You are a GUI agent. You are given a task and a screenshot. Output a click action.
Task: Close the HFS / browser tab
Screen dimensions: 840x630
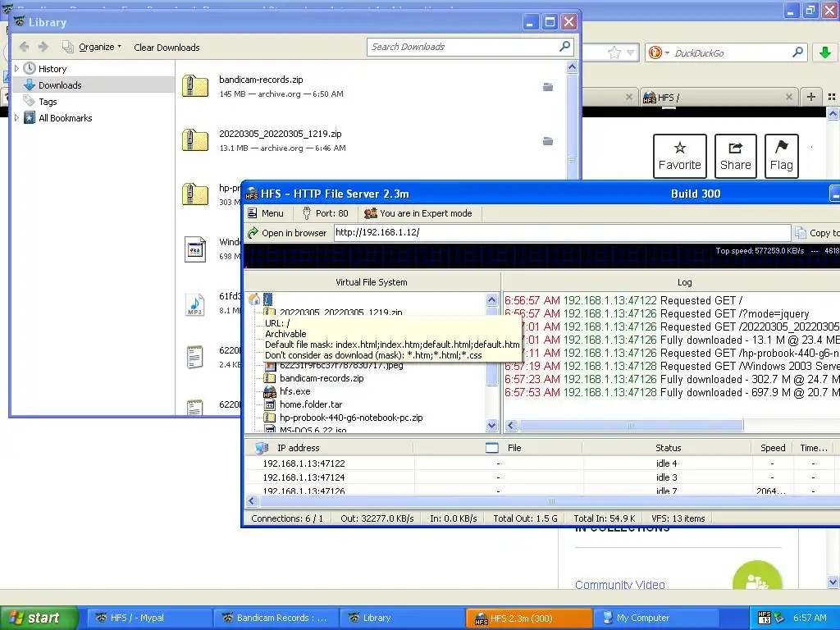[x=788, y=97]
